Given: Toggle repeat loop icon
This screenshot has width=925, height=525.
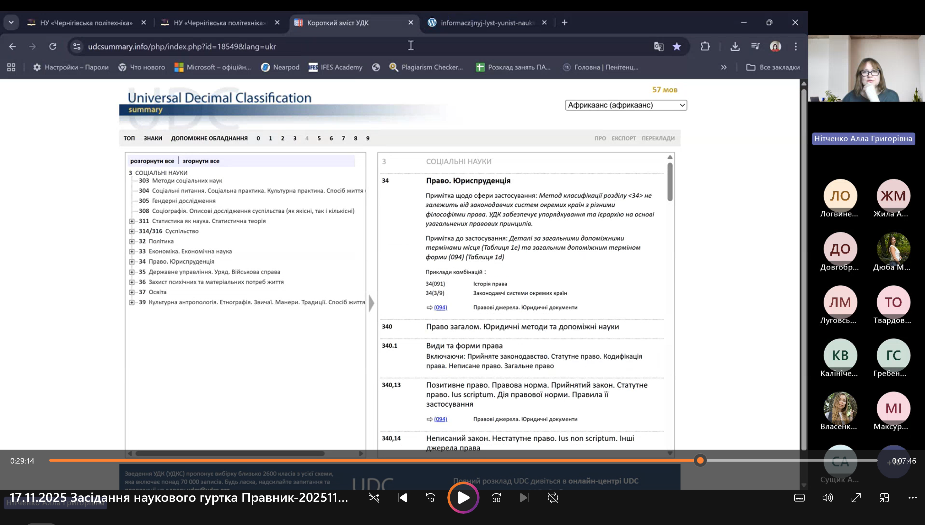Looking at the screenshot, I should [x=553, y=498].
